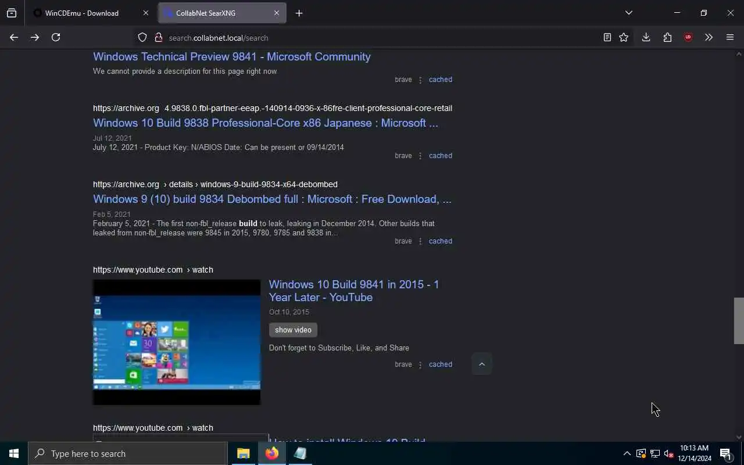Viewport: 744px width, 465px height.
Task: Open cached link for build 9834 Debombed result
Action: coord(440,241)
